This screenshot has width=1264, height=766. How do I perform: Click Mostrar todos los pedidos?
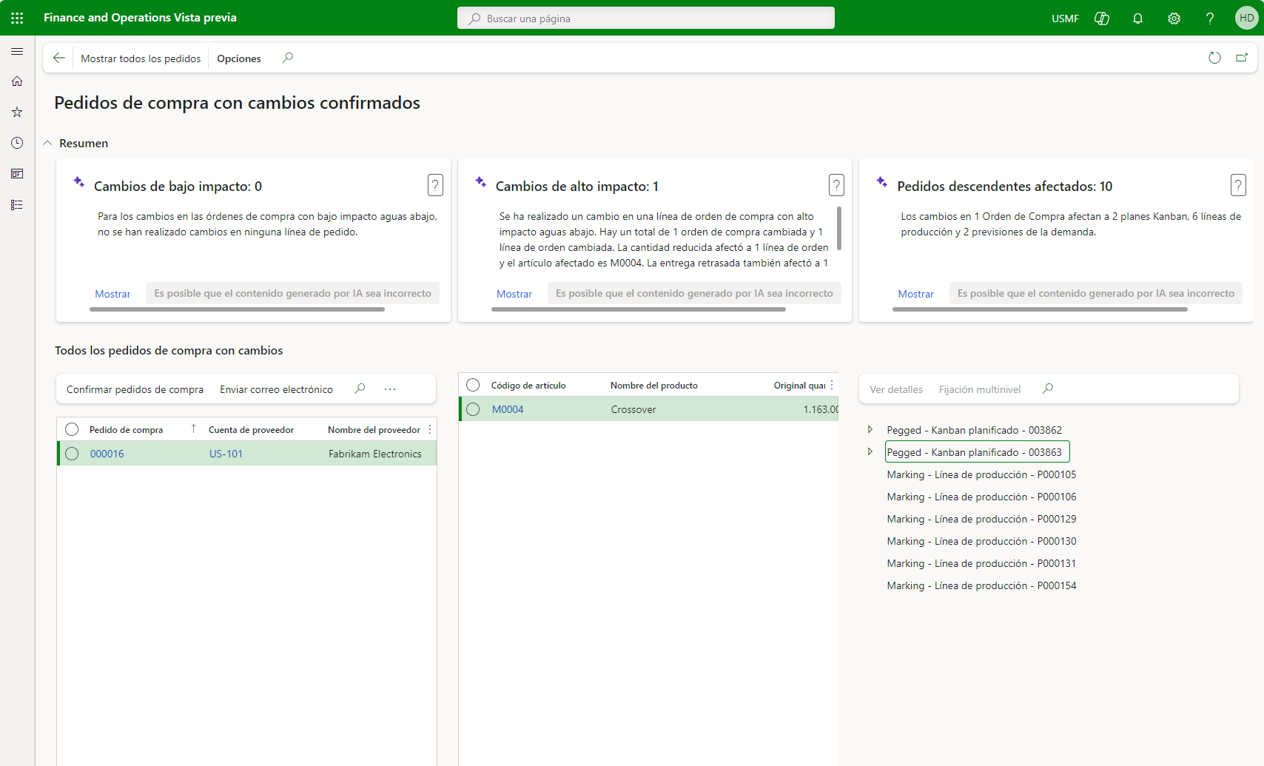pyautogui.click(x=141, y=58)
